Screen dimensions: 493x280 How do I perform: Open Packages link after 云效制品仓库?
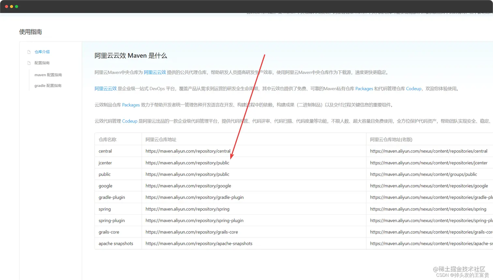131,105
